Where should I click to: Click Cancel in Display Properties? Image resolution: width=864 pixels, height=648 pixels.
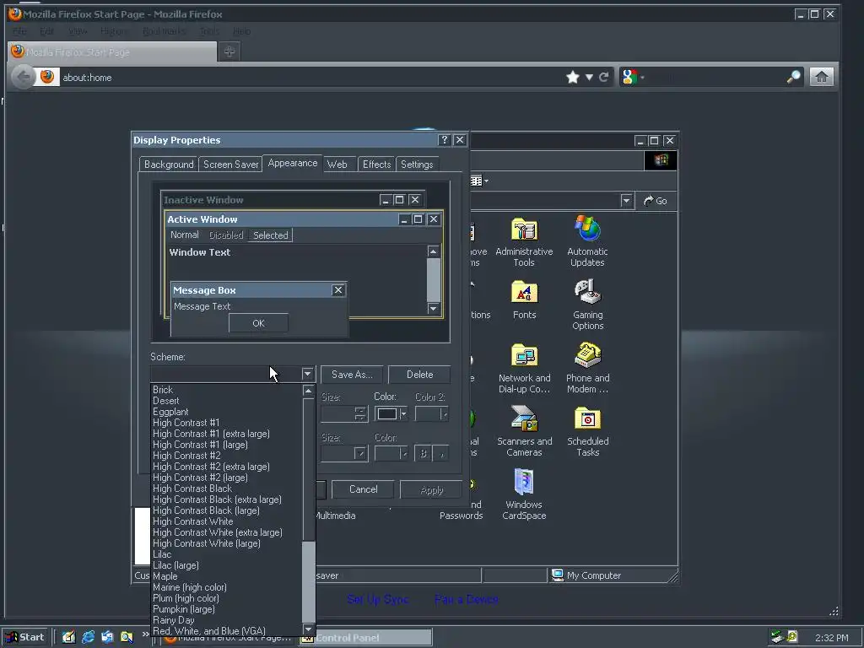[363, 489]
